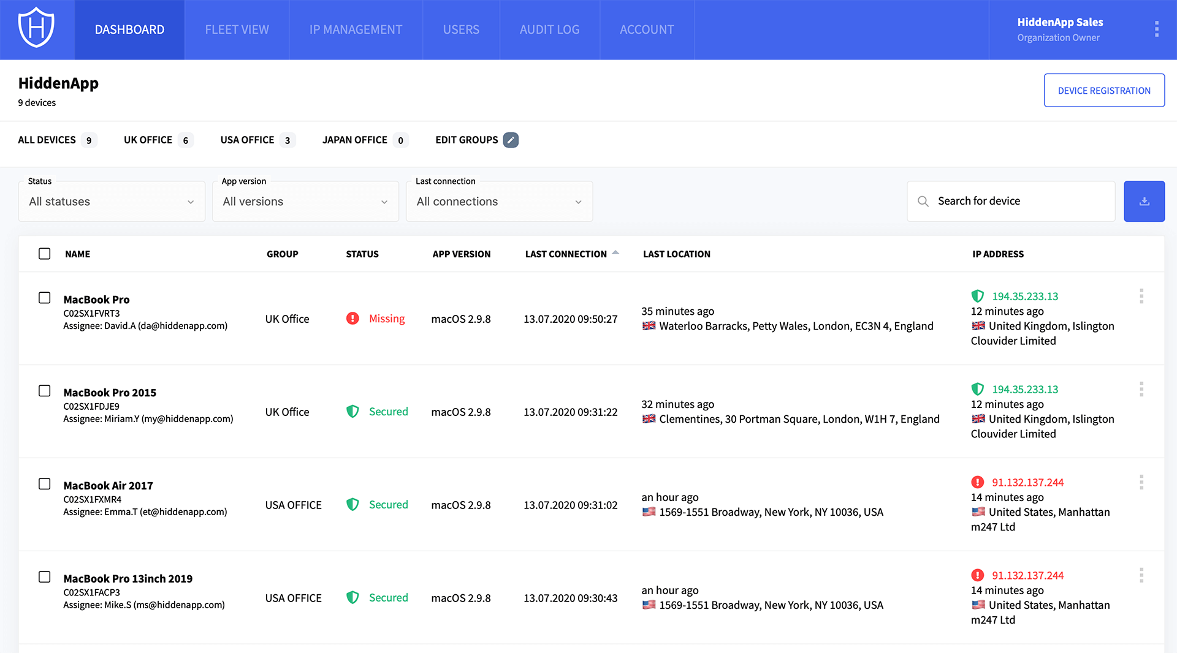The height and width of the screenshot is (653, 1177).
Task: Click Secured shield icon for MacBook Air 2017
Action: (x=352, y=504)
